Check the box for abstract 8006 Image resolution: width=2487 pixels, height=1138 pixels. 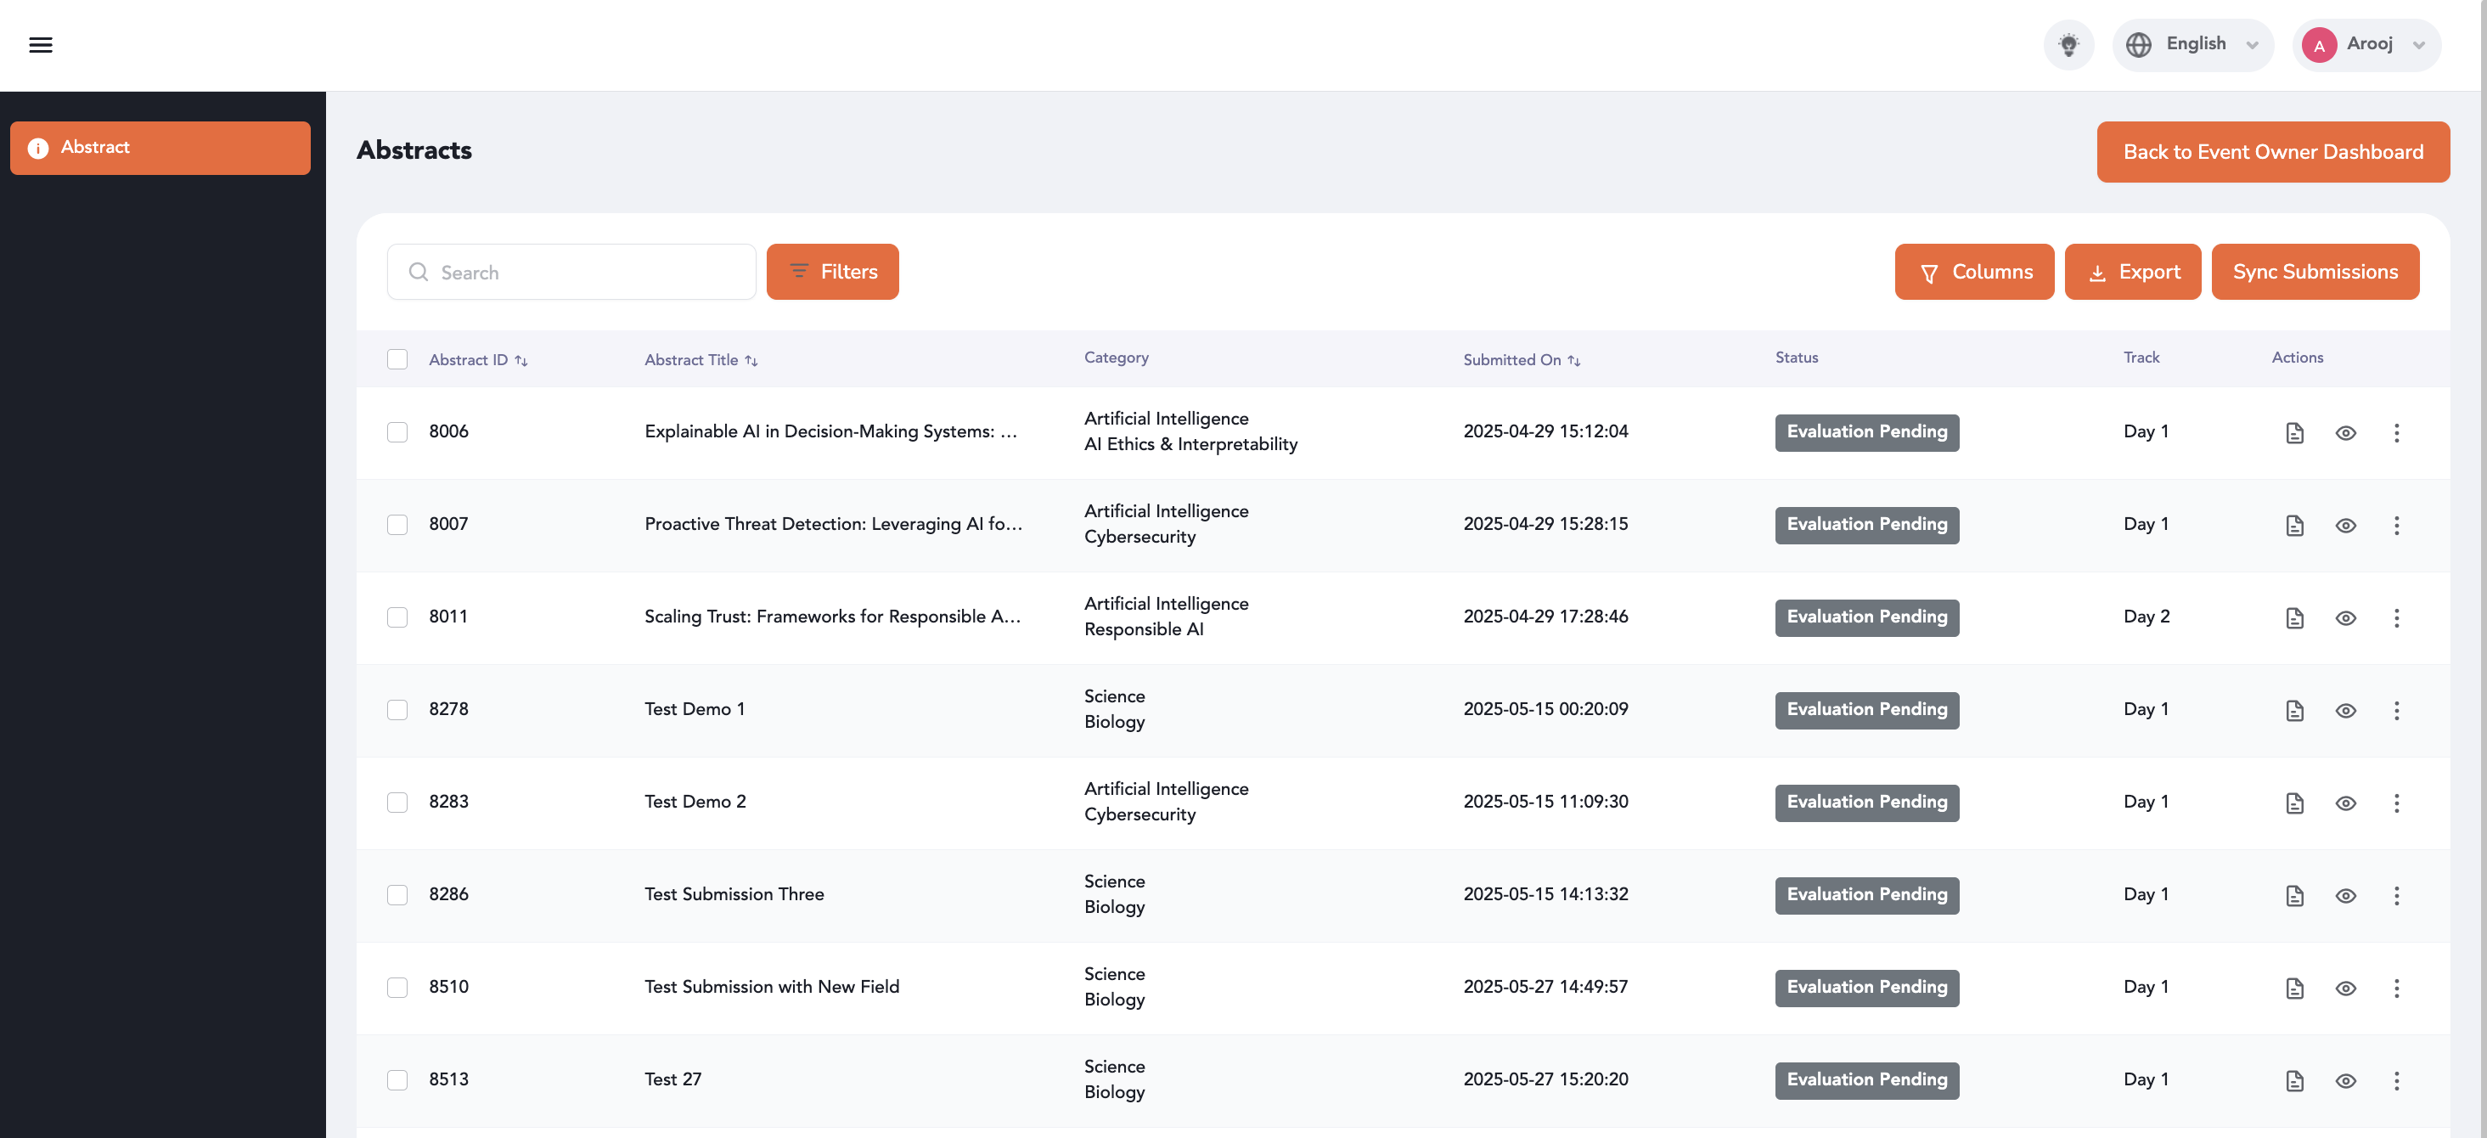coord(397,432)
